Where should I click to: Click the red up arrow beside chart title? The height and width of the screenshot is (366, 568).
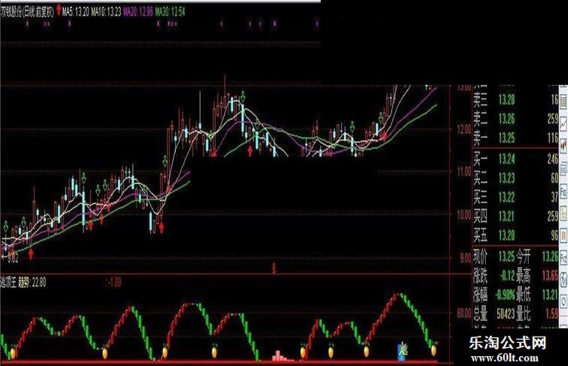point(59,10)
